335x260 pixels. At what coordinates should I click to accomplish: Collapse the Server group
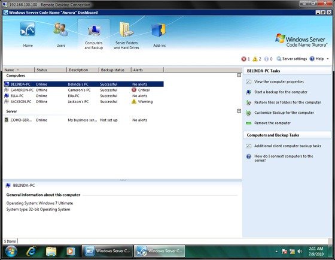[x=239, y=111]
